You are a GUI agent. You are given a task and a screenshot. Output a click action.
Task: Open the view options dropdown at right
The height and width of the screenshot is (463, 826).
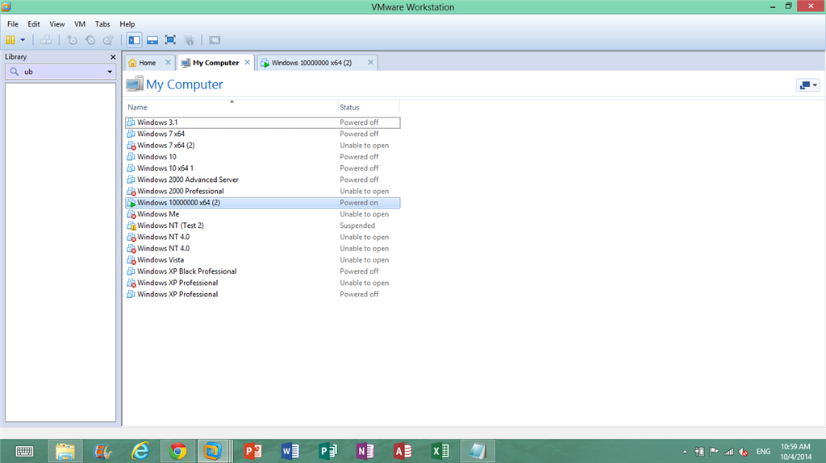coord(807,85)
